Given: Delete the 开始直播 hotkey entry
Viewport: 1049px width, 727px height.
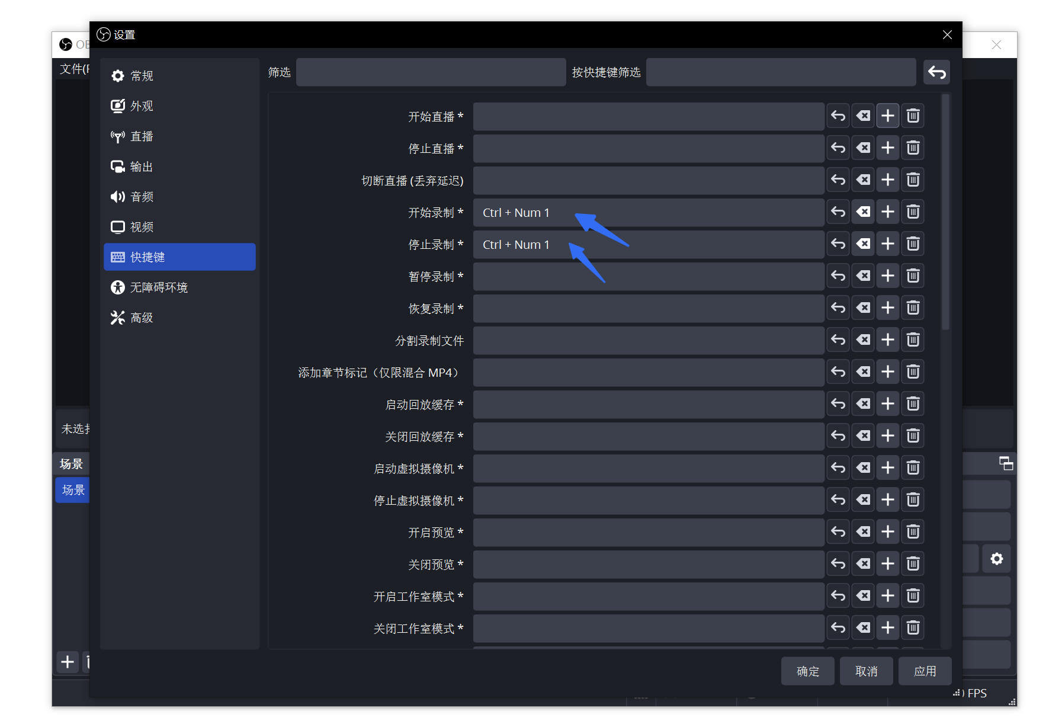Looking at the screenshot, I should pyautogui.click(x=913, y=116).
